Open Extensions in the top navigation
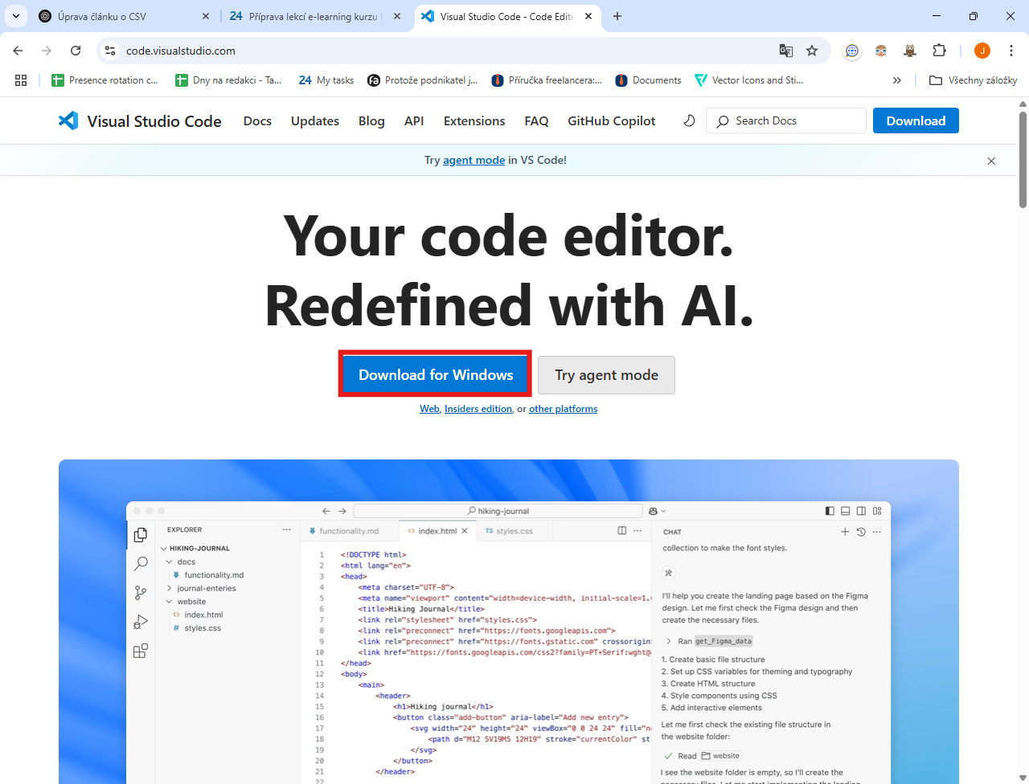 click(474, 121)
